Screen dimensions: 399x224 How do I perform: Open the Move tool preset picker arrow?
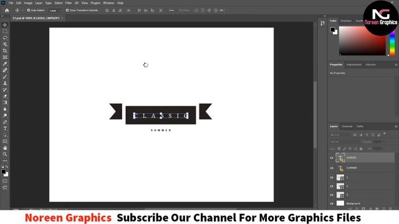coord(22,11)
